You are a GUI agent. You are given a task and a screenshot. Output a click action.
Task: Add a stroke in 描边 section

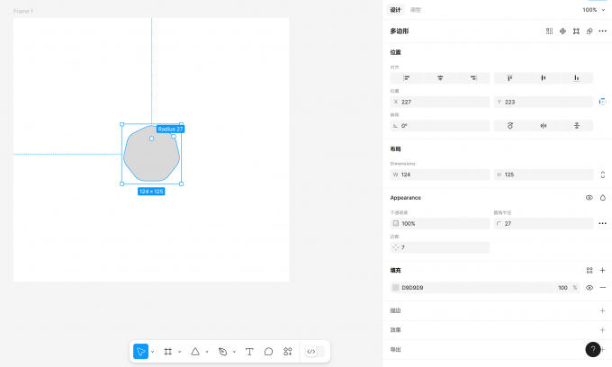point(603,311)
